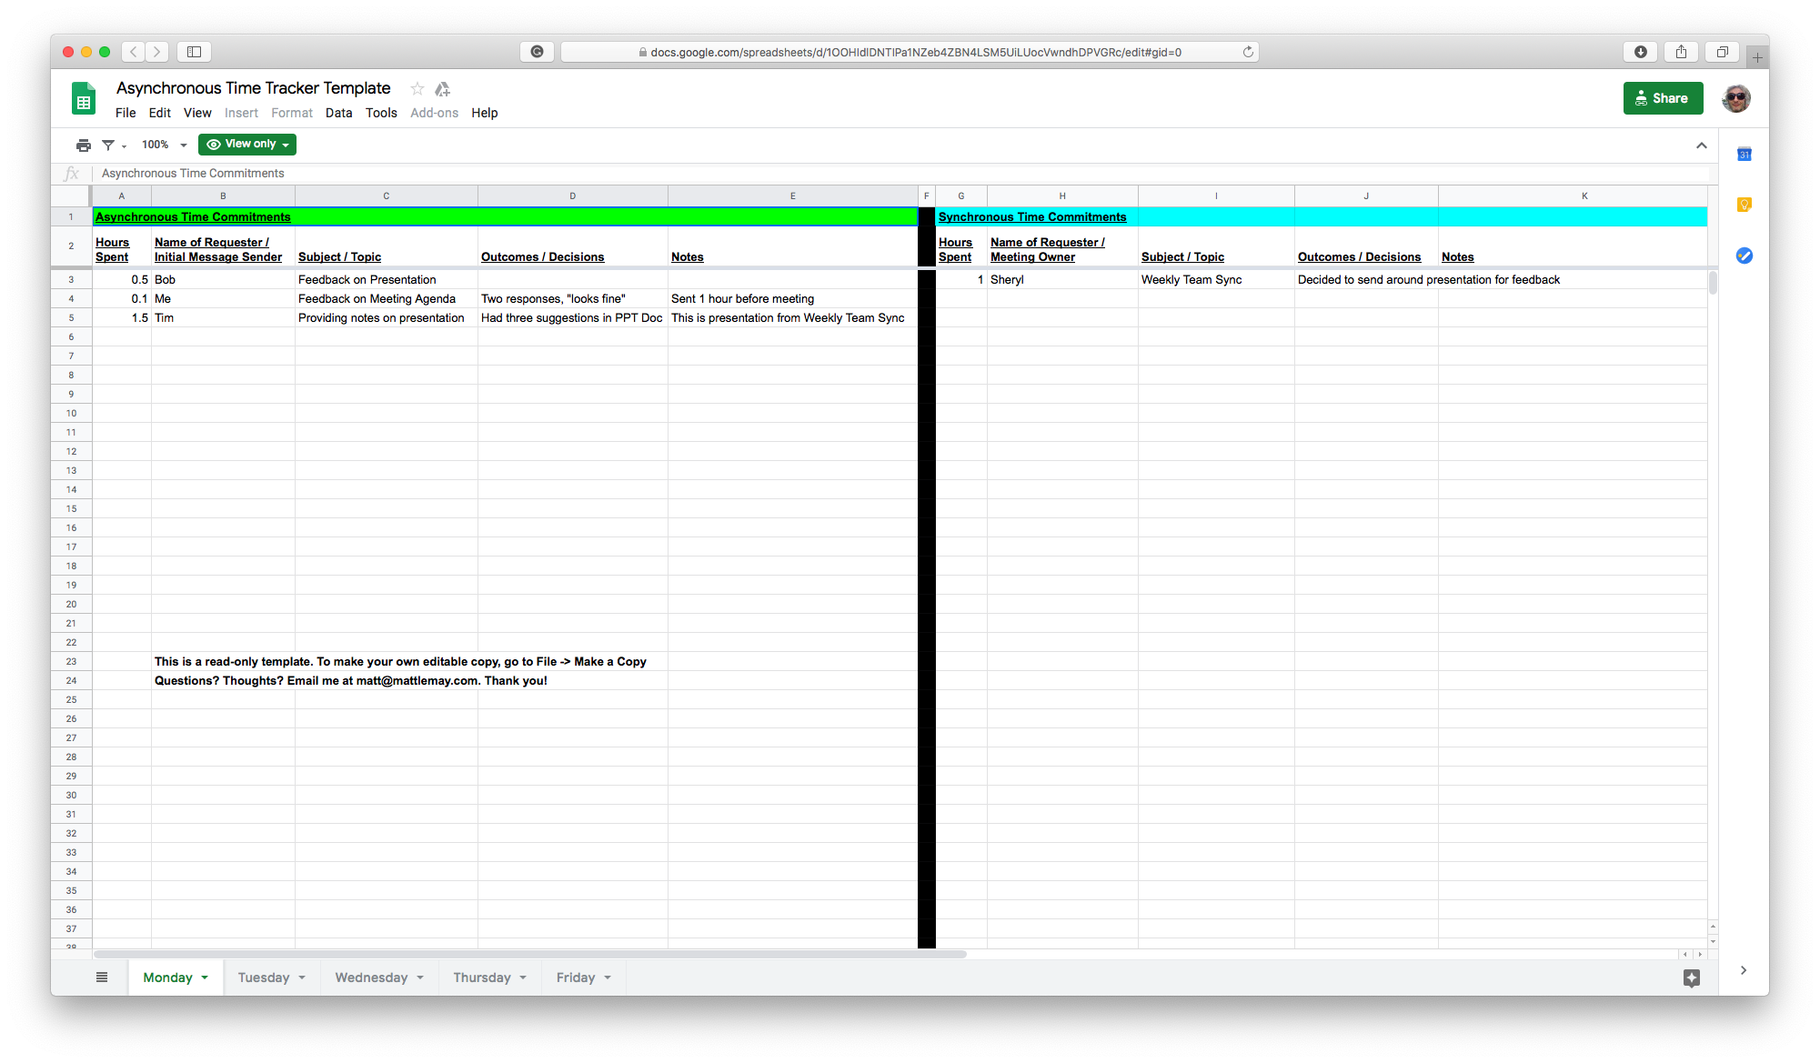The width and height of the screenshot is (1820, 1063).
Task: Open the Tools menu
Action: click(x=381, y=113)
